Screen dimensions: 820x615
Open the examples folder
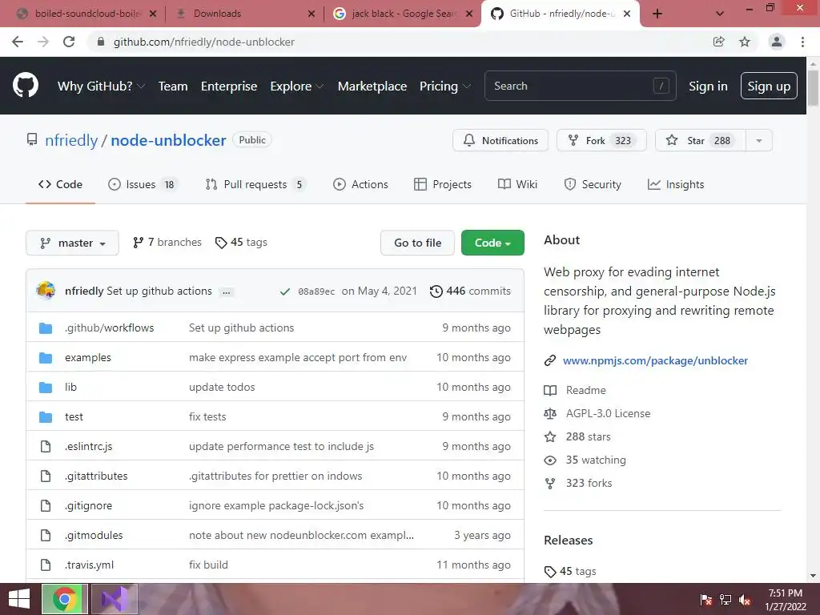point(88,357)
